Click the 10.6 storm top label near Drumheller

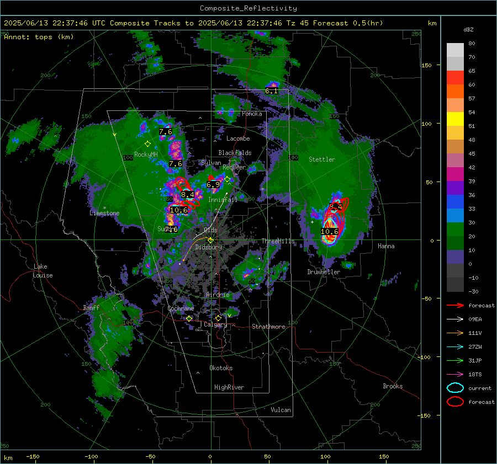point(330,232)
